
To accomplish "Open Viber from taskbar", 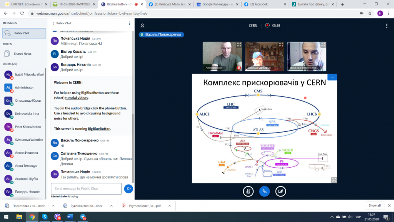I will point(58,217).
